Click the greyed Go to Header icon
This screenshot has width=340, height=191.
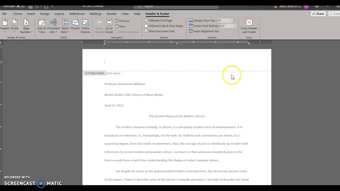click(99, 22)
